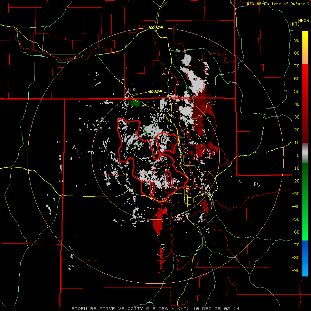Click the -10 value on the velocity scale

[x=295, y=168]
